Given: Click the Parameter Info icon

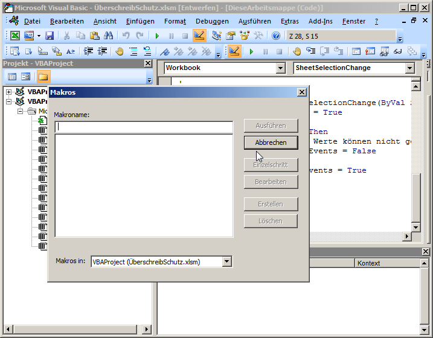Looking at the screenshot, I should pos(57,51).
